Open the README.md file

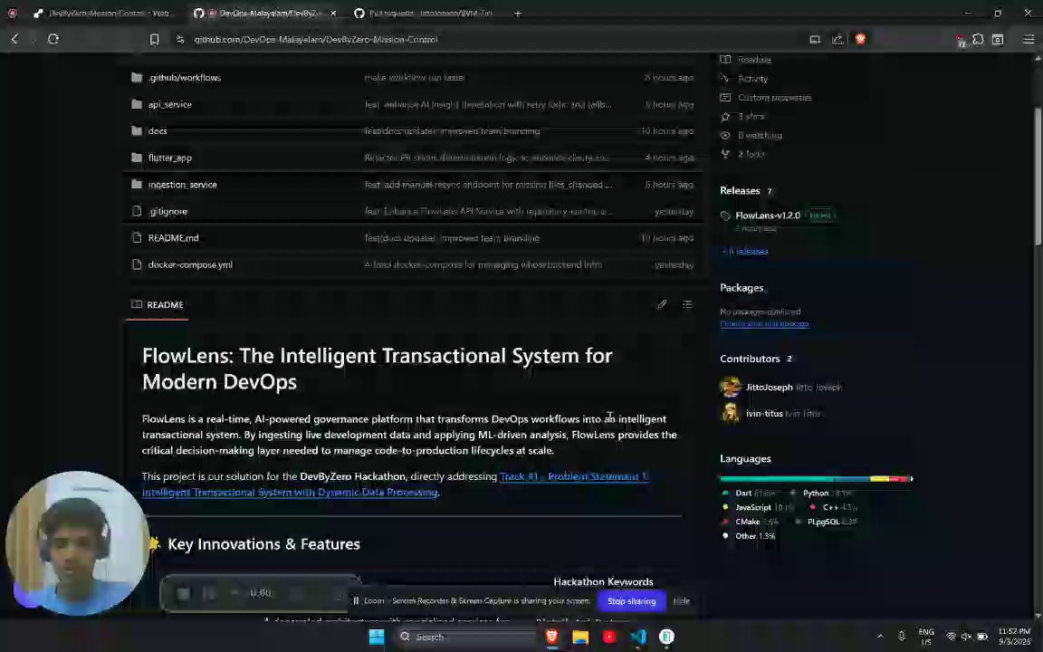click(173, 237)
